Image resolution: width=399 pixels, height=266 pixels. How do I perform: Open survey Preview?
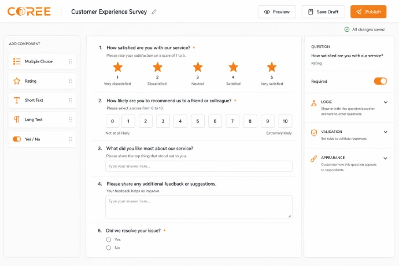point(277,12)
